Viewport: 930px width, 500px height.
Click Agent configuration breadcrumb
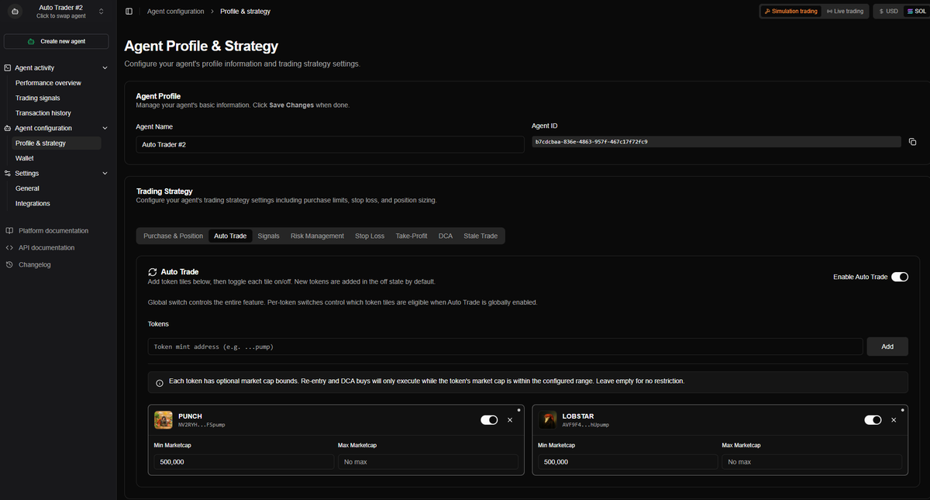[x=176, y=12]
